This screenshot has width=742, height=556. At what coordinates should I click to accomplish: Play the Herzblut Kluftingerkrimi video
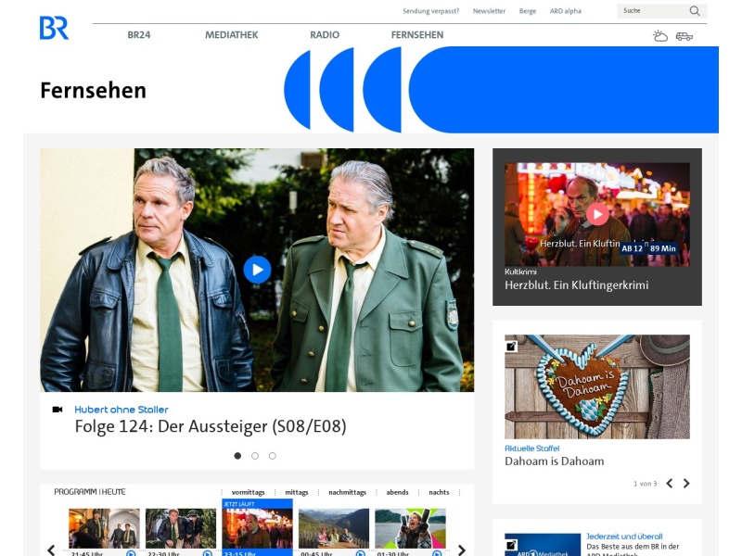coord(597,215)
